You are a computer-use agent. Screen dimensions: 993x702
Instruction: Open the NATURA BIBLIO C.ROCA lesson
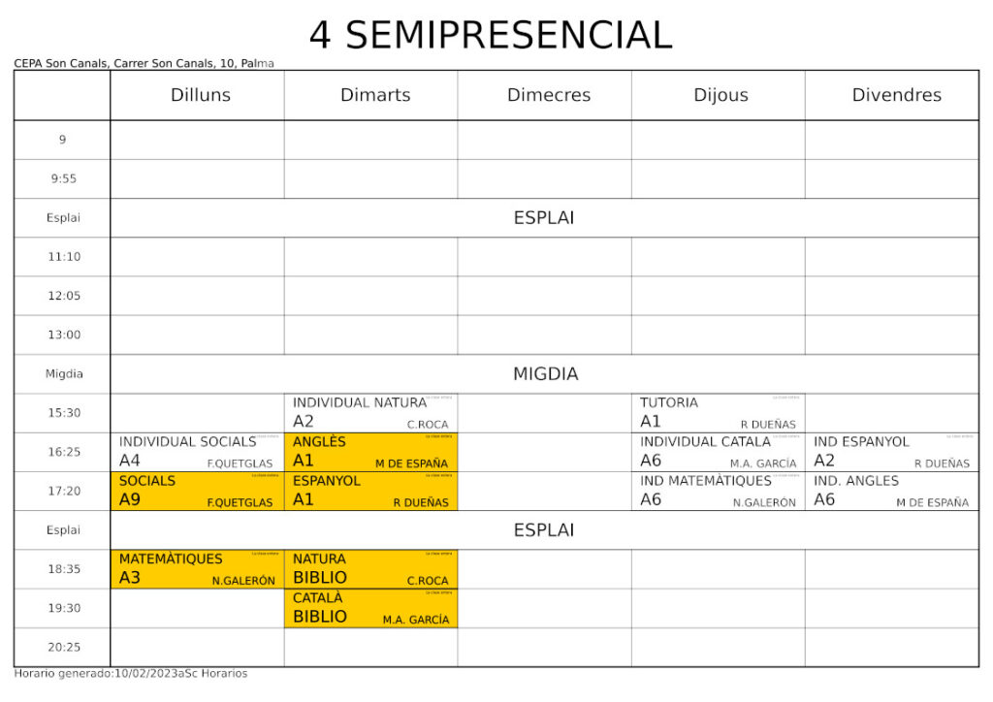[x=370, y=569]
